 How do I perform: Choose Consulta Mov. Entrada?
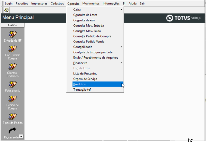[x=98, y=26]
